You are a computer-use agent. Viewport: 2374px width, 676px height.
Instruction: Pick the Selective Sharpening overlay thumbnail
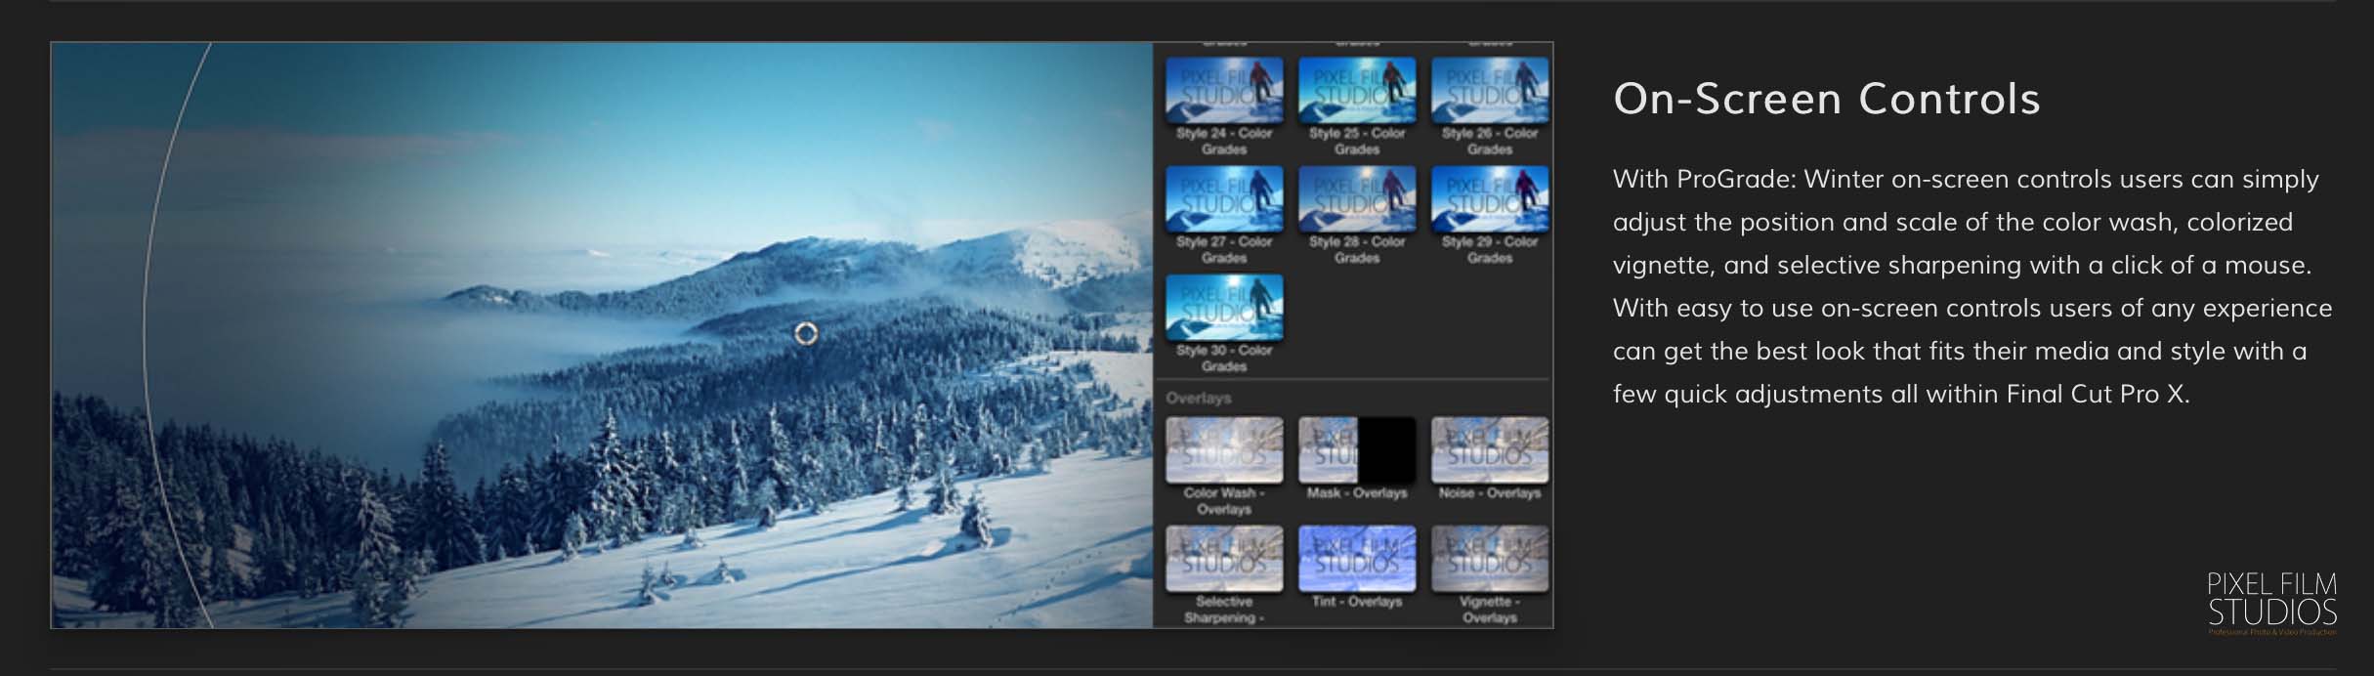[x=1224, y=559]
